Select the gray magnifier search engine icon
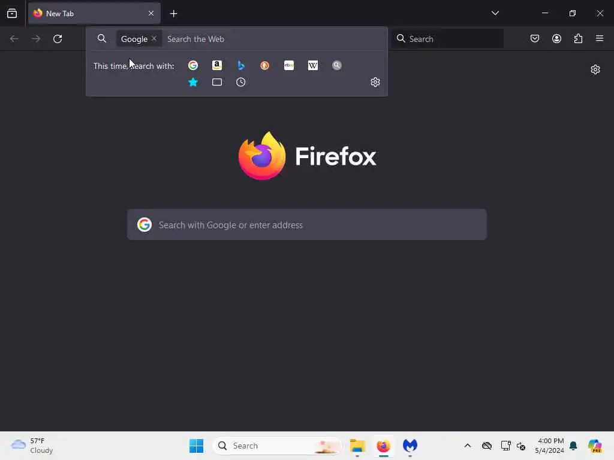 pos(337,65)
